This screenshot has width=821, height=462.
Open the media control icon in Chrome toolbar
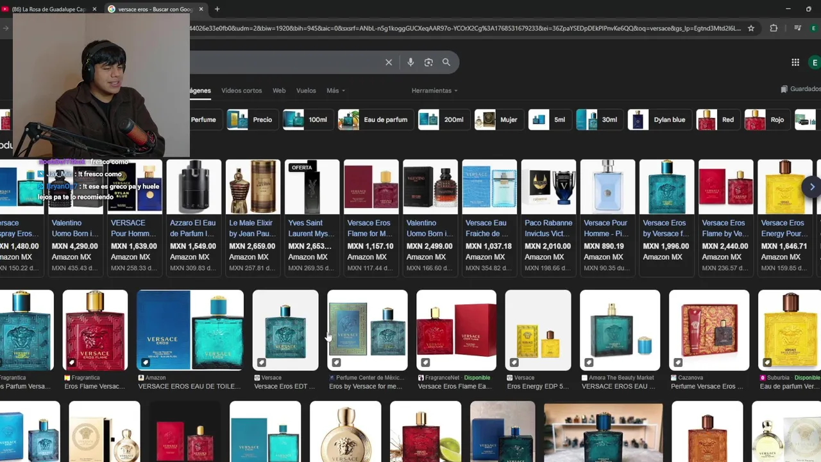pyautogui.click(x=797, y=28)
